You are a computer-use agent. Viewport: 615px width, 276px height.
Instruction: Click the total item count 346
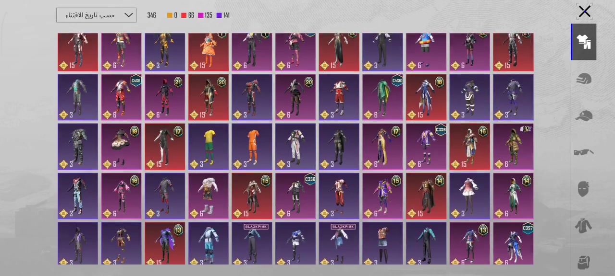tap(152, 15)
